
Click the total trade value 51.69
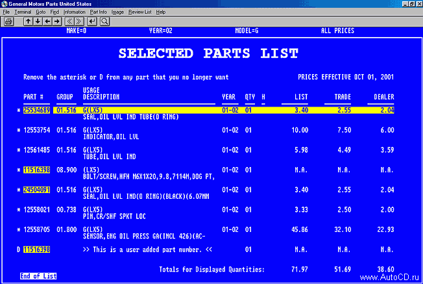(x=343, y=270)
